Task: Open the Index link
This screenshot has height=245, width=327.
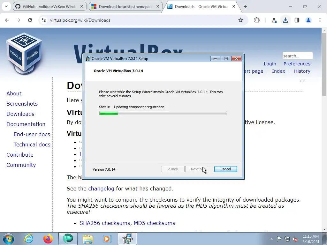Action: coord(278,71)
